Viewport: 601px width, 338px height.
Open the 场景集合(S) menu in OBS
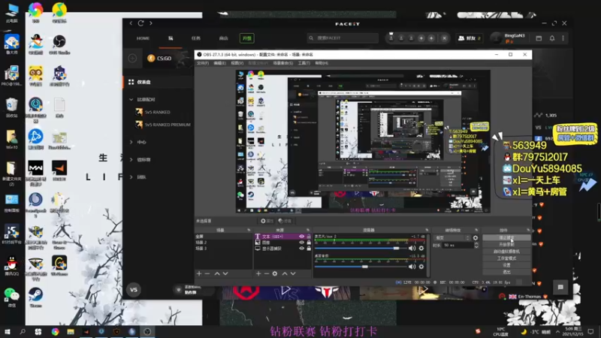[283, 63]
